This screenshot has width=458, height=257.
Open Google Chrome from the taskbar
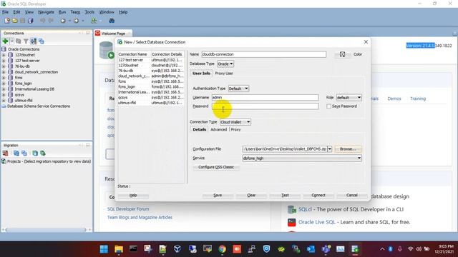click(x=223, y=249)
